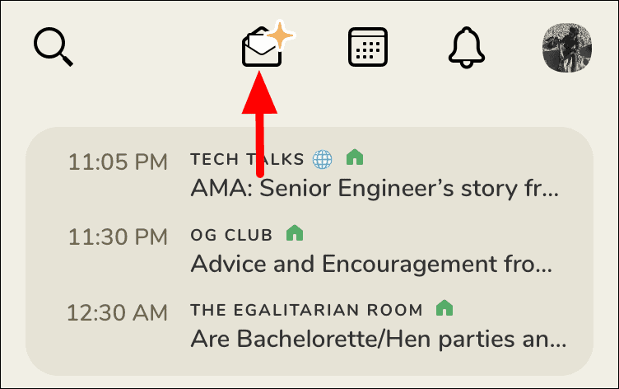619x389 pixels.
Task: Open the invites envelope icon
Action: point(262,48)
